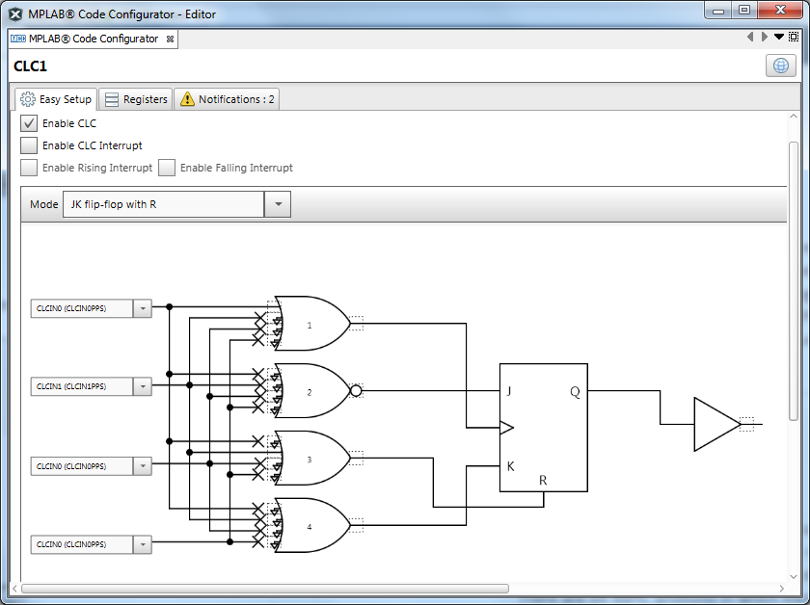Toggle gate 2 output inversion bubble
Screen dimensions: 810x605
point(356,391)
